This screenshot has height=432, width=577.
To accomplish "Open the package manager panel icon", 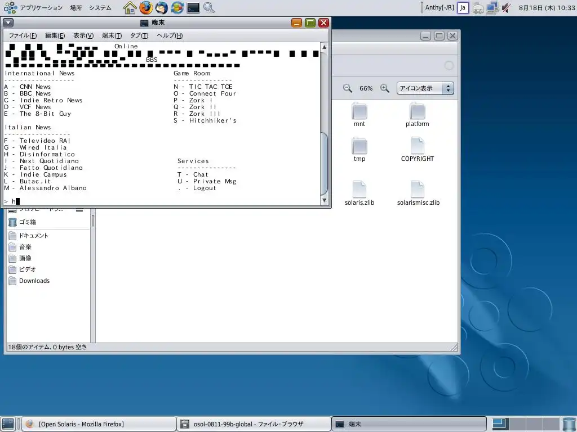I will point(177,8).
